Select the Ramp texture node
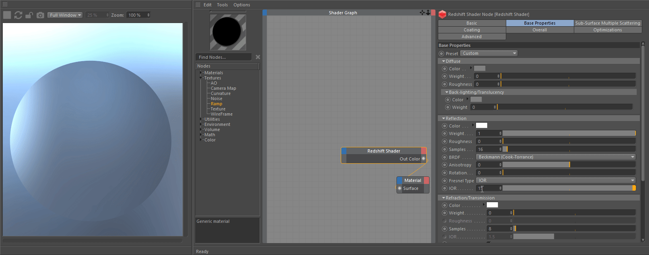The image size is (649, 255). click(x=216, y=104)
